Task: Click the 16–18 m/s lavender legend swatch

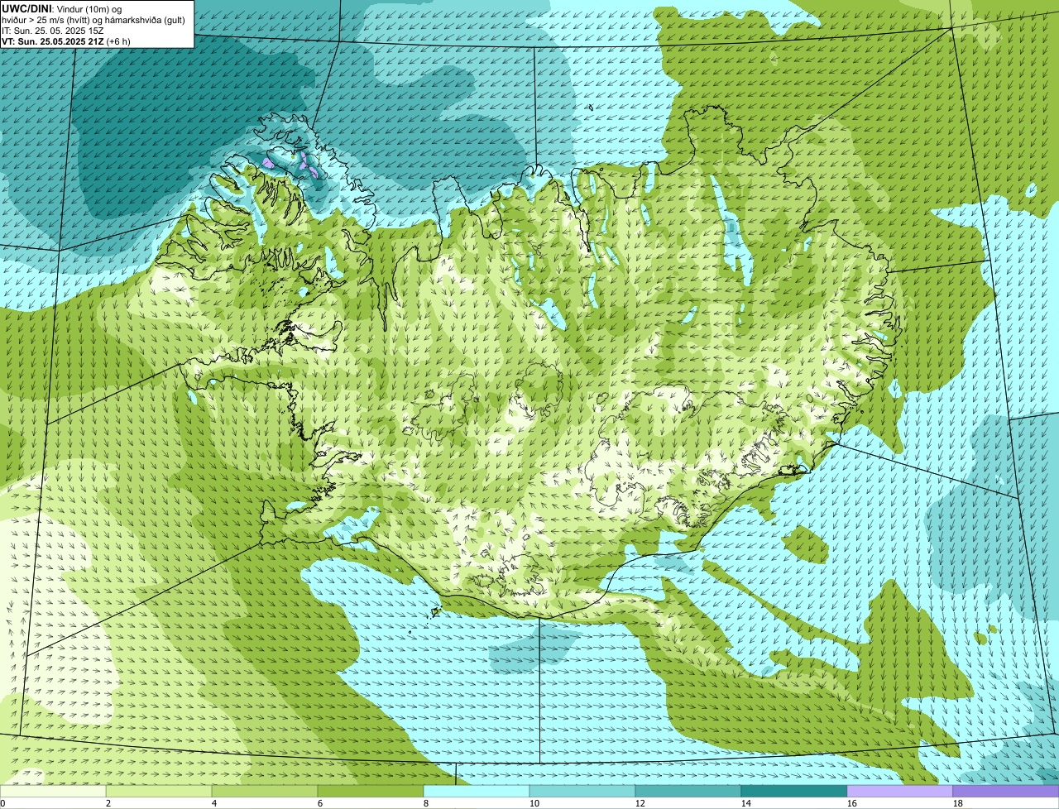Action: point(900,791)
